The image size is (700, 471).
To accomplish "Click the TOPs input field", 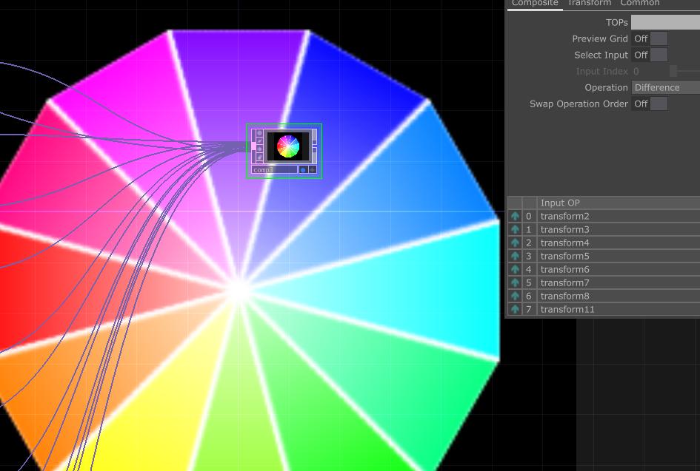I will [x=666, y=22].
